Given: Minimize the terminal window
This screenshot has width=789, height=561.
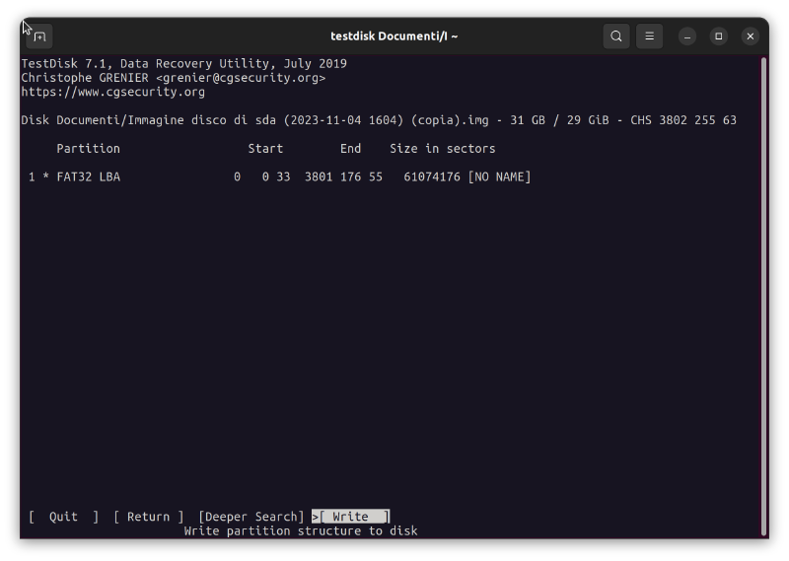Looking at the screenshot, I should tap(687, 36).
